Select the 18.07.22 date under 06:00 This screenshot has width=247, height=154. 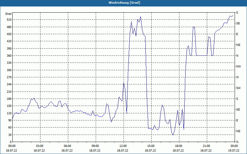pos(67,150)
